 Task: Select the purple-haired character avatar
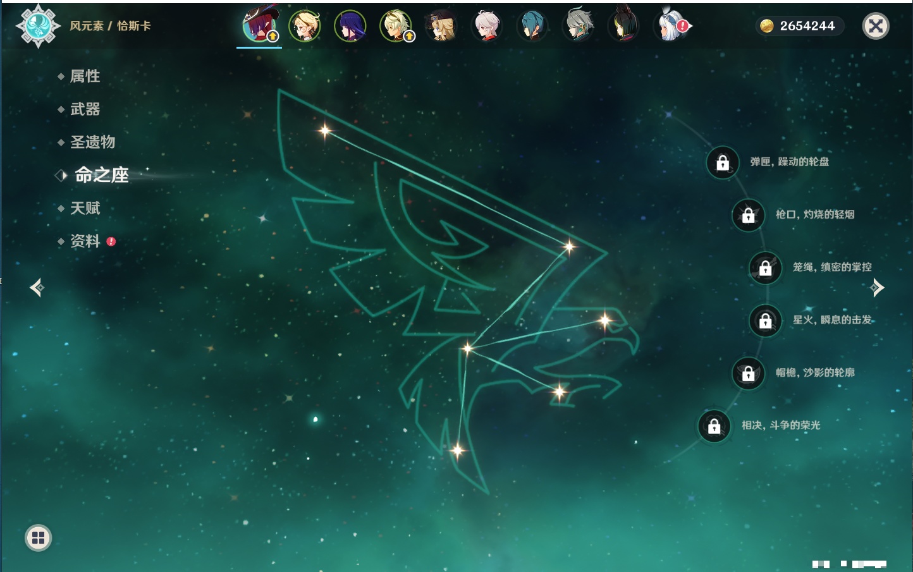coord(350,26)
